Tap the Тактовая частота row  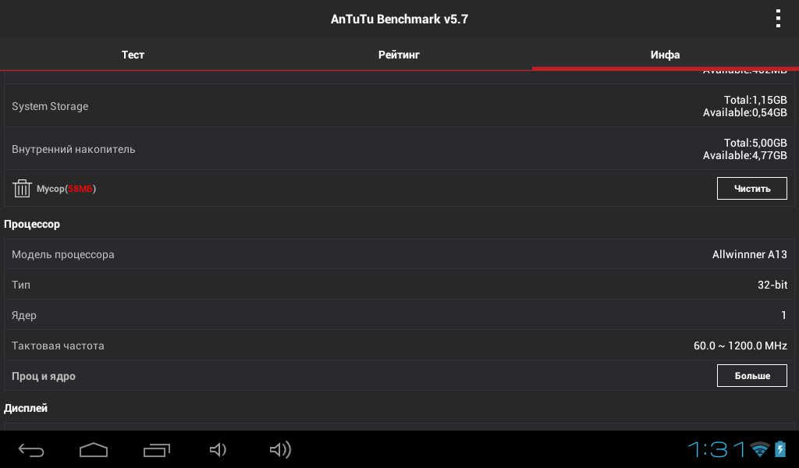[x=399, y=346]
